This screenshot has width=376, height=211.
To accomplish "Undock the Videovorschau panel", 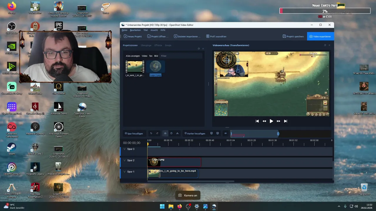I will pos(325,45).
